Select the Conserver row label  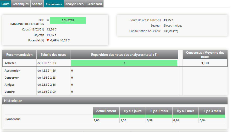pyautogui.click(x=12, y=78)
